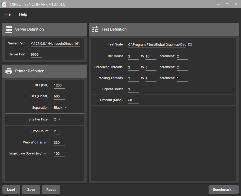Click the Printer Definition printer icon
The image size is (241, 196).
pos(9,71)
